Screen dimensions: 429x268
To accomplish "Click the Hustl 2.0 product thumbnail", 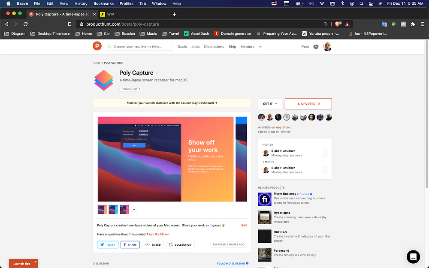I will pyautogui.click(x=265, y=236).
